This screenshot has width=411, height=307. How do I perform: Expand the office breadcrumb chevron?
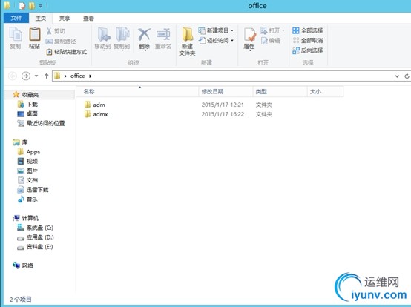tap(91, 76)
